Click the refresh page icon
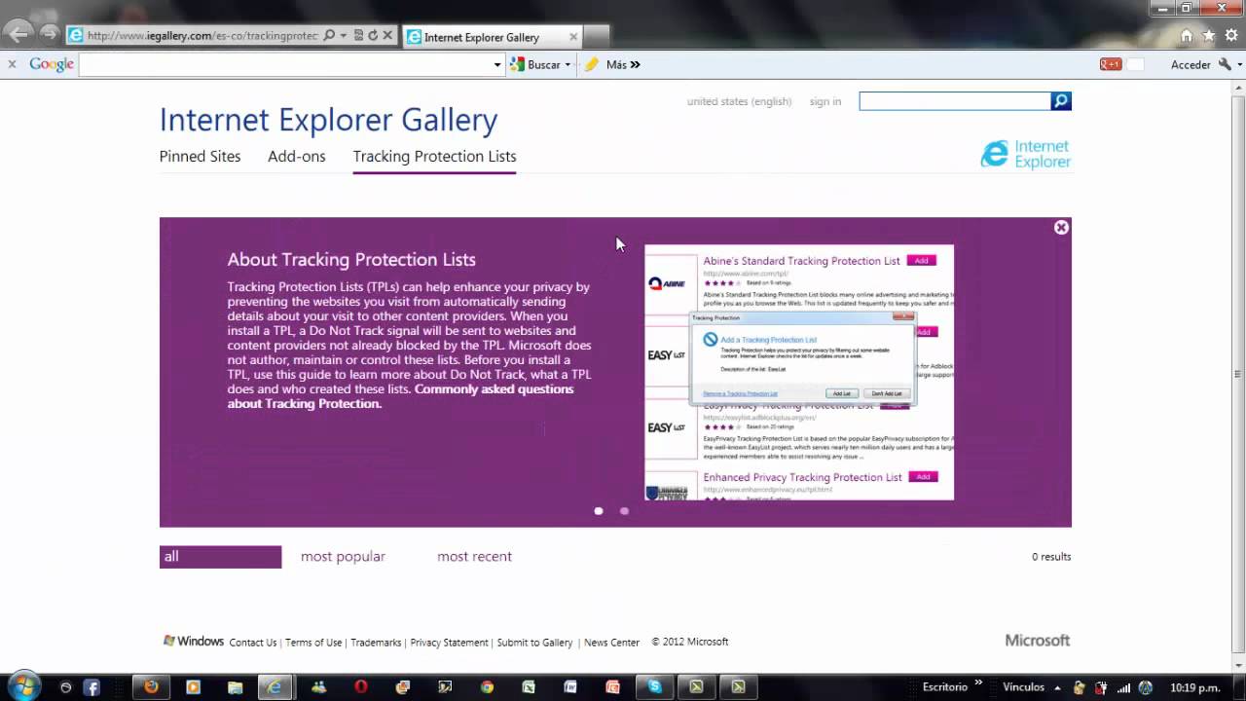This screenshot has height=701, width=1246. coord(373,36)
